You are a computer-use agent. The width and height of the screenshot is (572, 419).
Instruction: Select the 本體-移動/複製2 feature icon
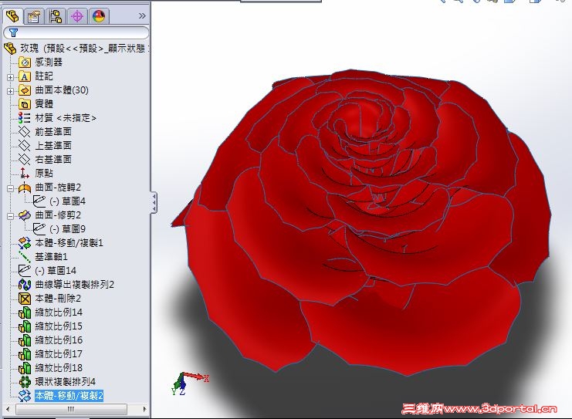[x=25, y=396]
